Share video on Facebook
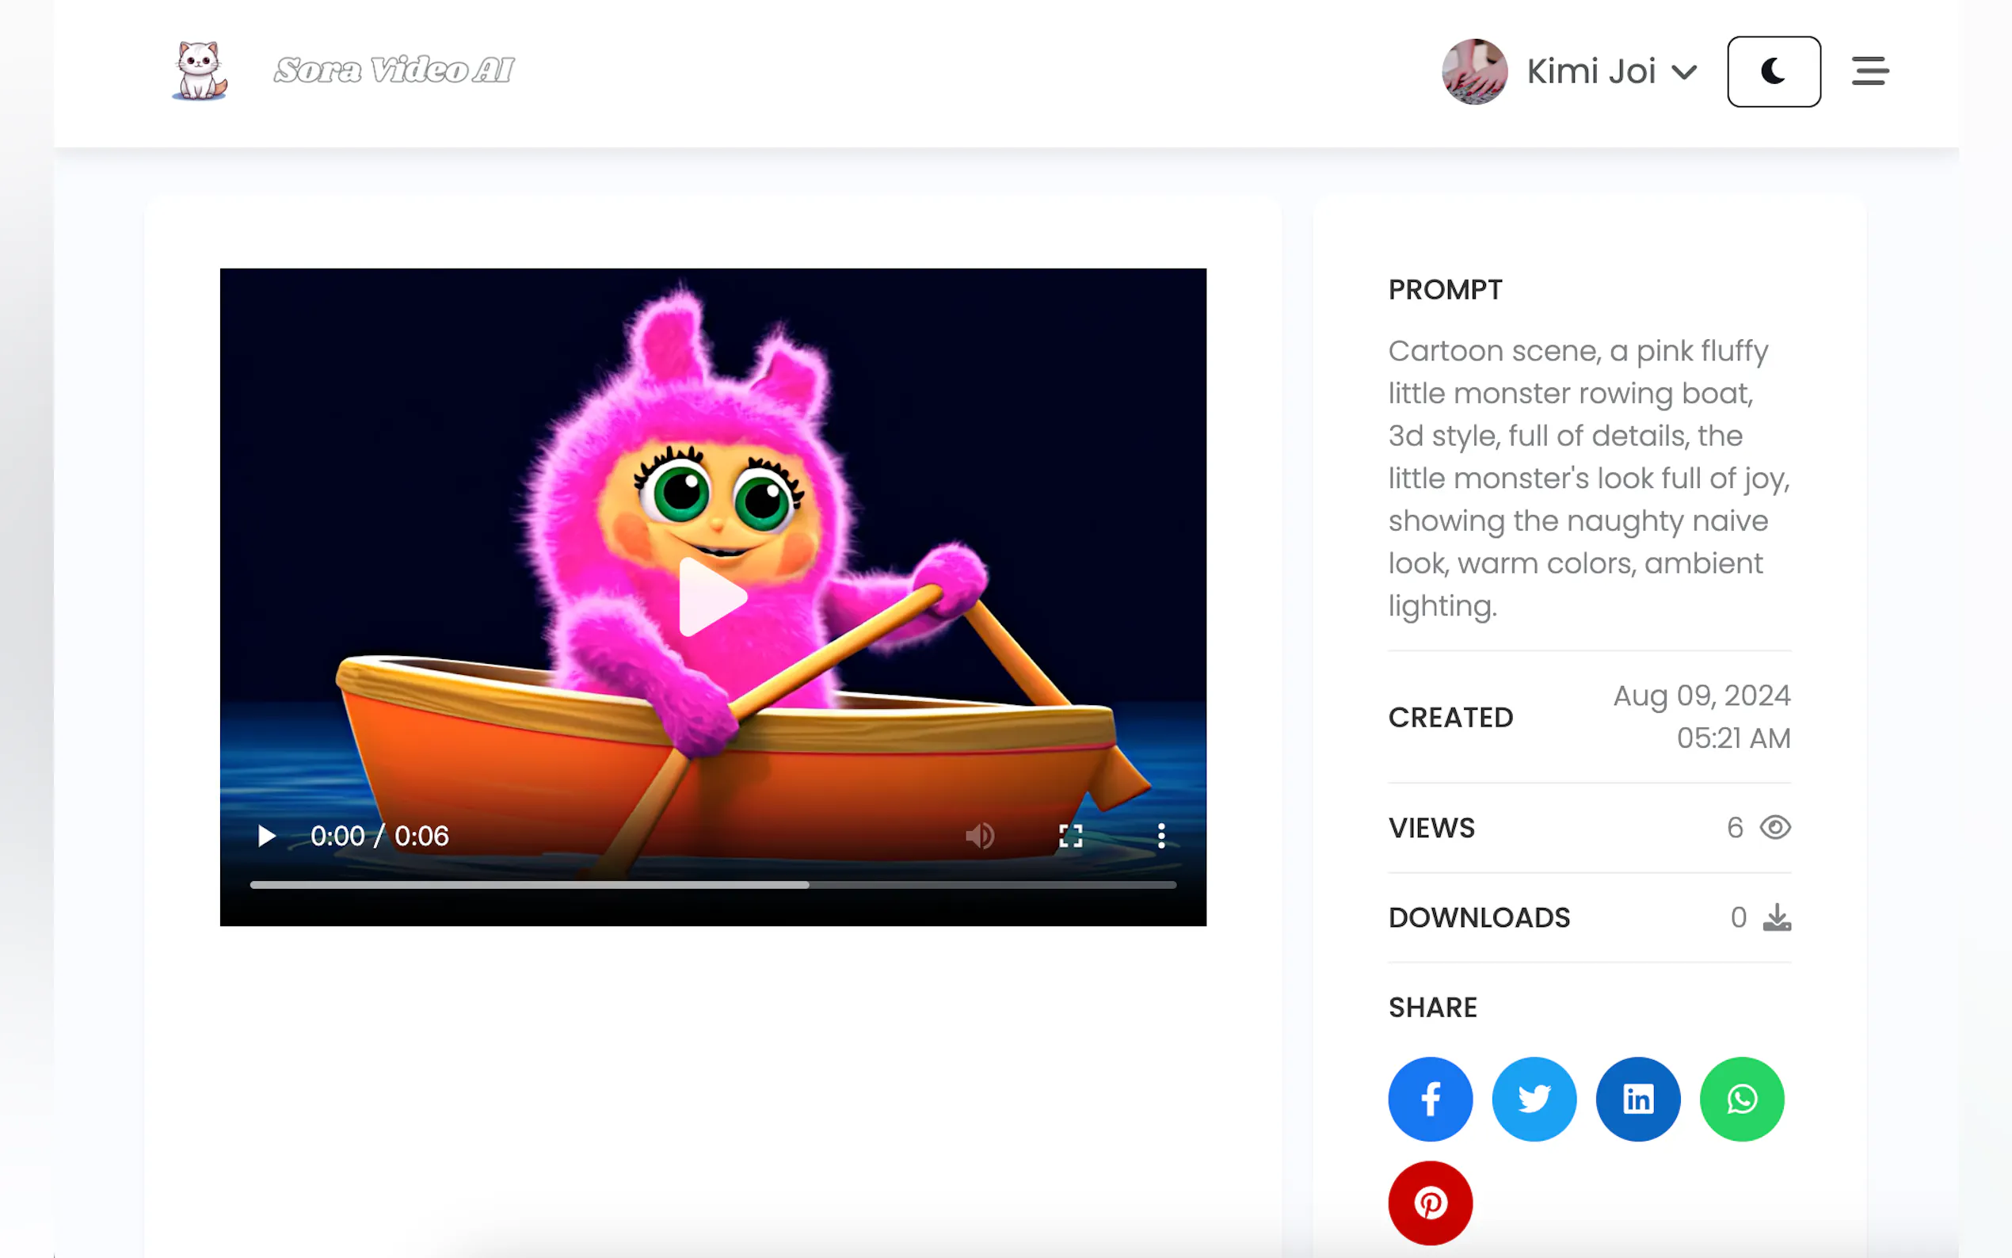 tap(1430, 1099)
